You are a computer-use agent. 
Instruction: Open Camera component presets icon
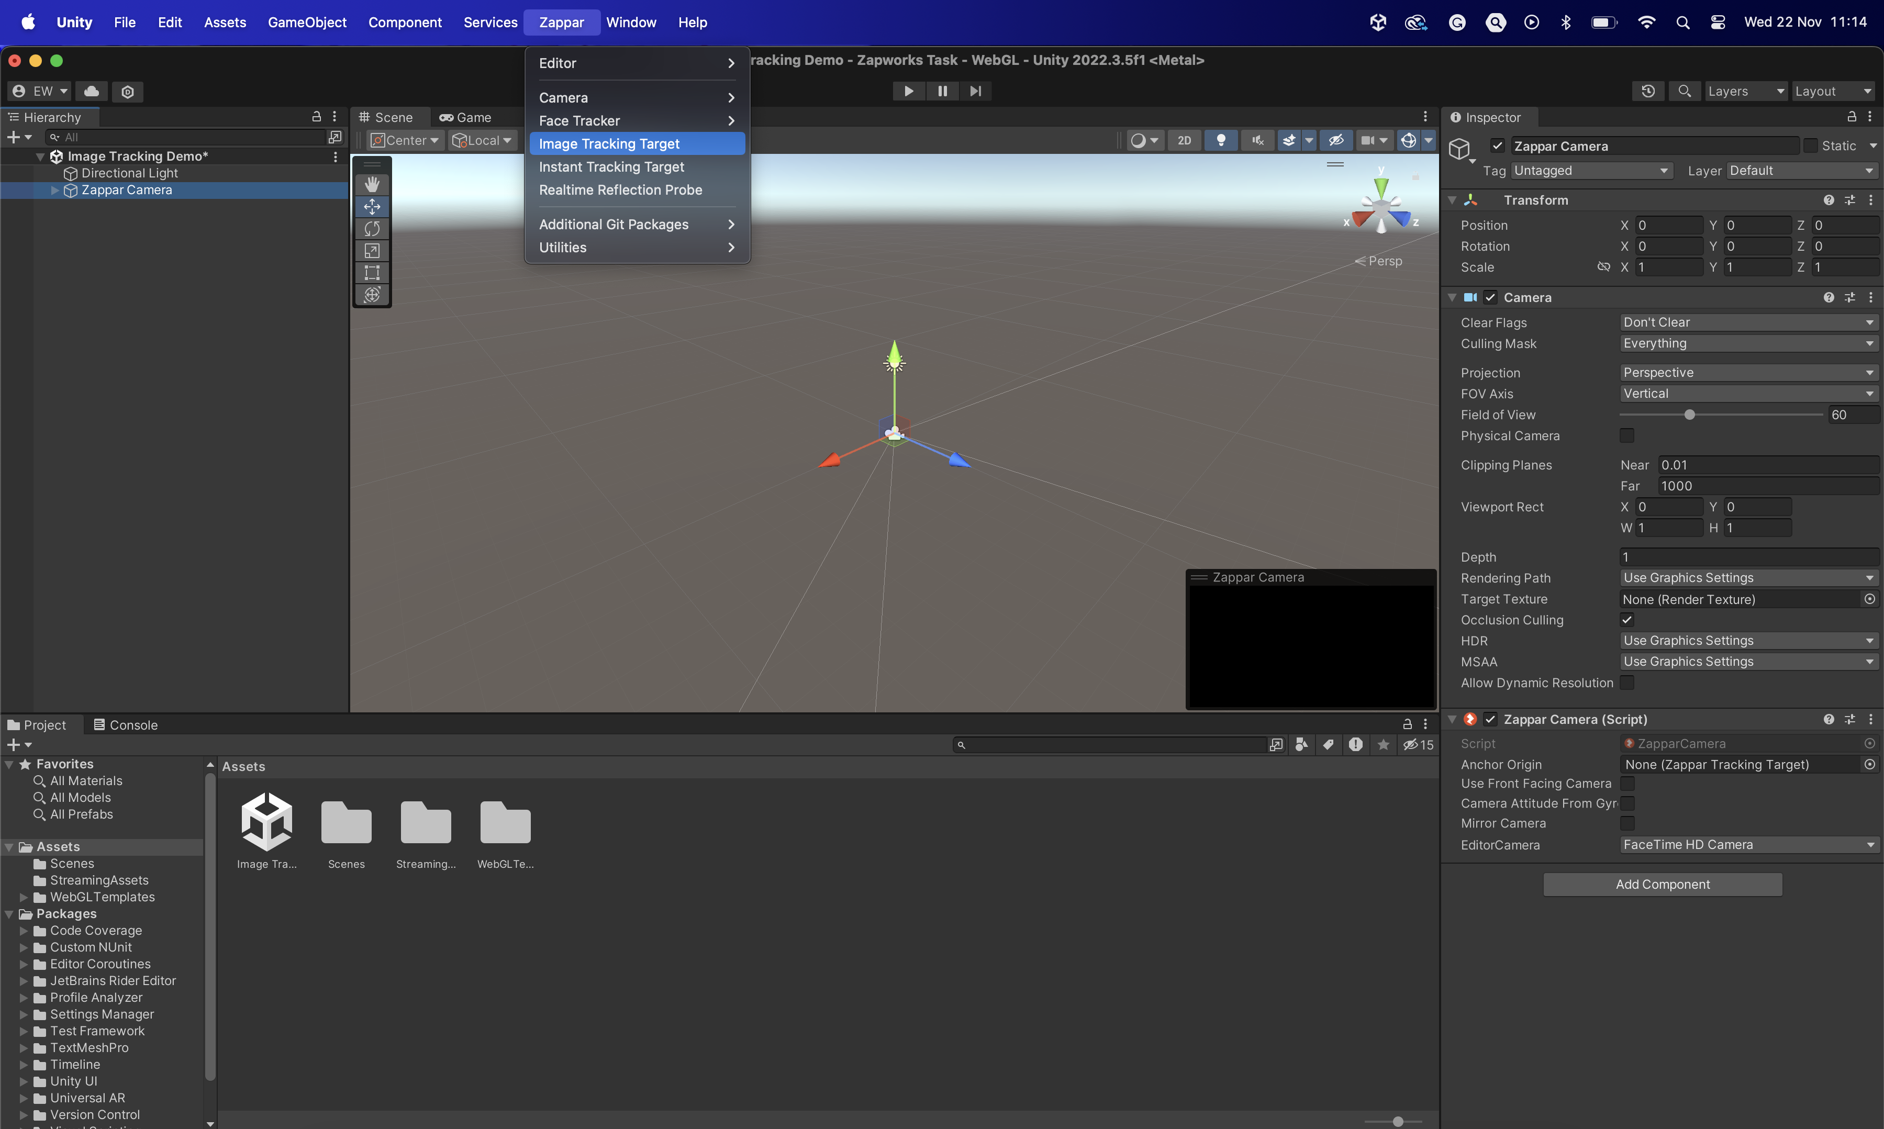(x=1850, y=297)
